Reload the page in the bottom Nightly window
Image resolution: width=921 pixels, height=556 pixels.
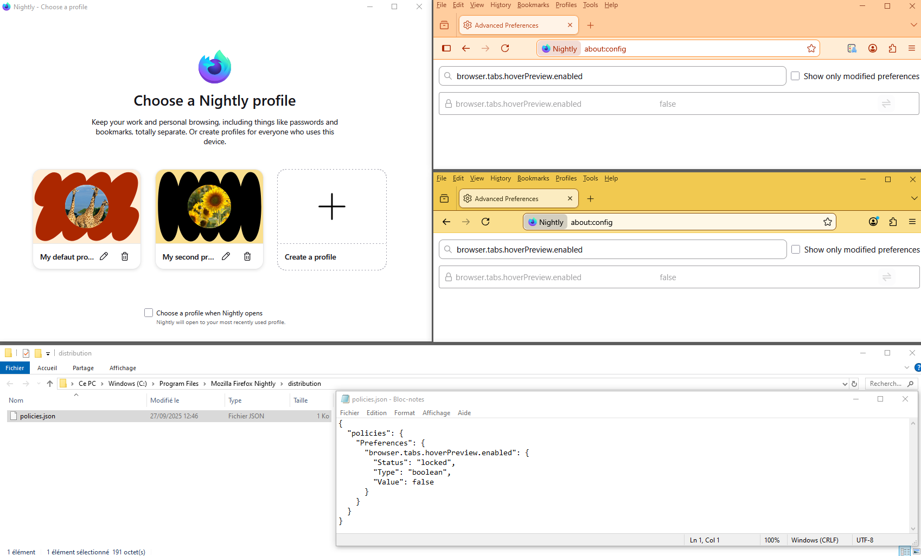485,222
